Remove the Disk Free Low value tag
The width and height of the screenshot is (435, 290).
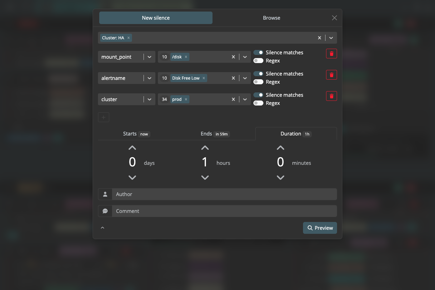click(204, 78)
